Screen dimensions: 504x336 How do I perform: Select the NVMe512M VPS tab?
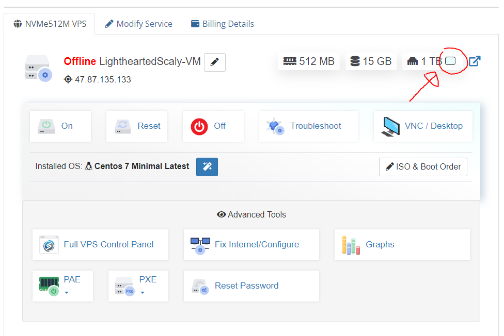tap(50, 24)
